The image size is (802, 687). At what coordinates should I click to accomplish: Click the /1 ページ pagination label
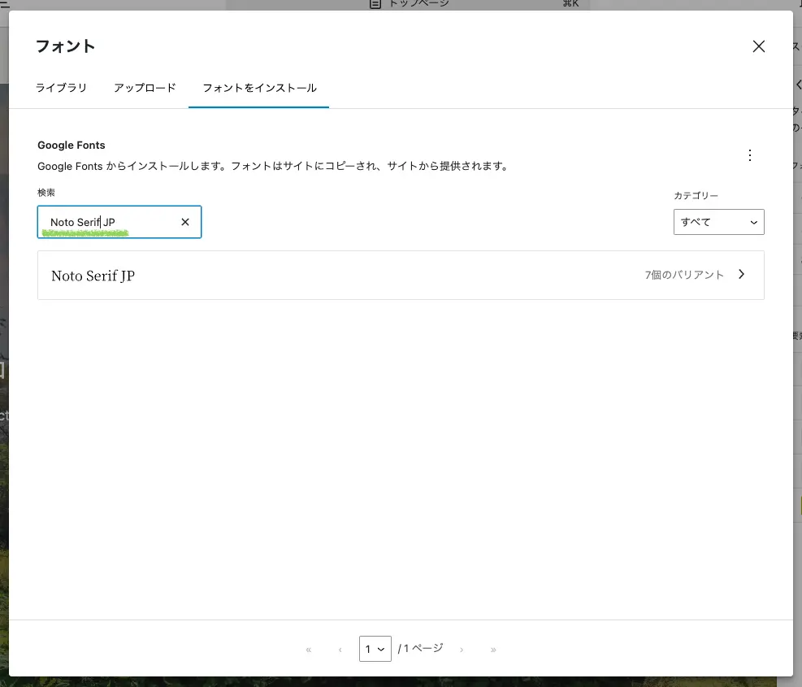tap(421, 648)
